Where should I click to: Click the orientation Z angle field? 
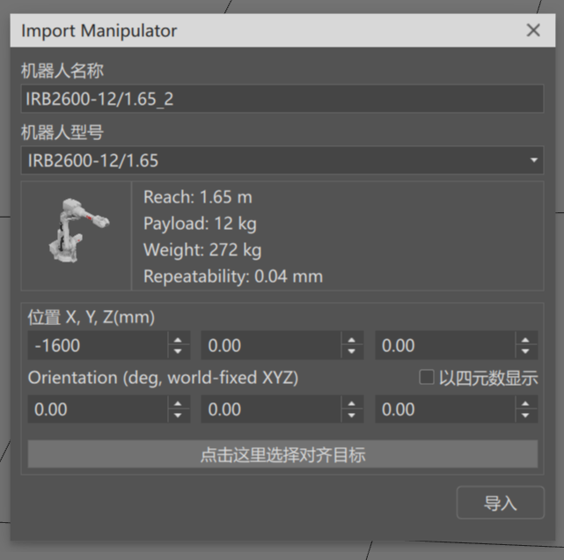point(445,409)
